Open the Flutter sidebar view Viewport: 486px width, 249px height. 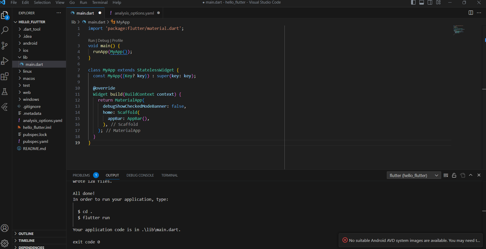pos(5,107)
